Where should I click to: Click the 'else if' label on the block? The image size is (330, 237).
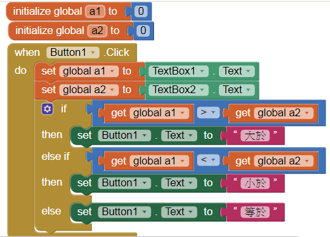pos(55,157)
